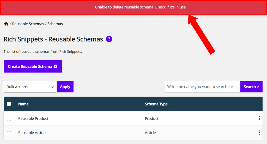Check the Reusable Product row checkbox
The height and width of the screenshot is (144, 267).
point(9,119)
